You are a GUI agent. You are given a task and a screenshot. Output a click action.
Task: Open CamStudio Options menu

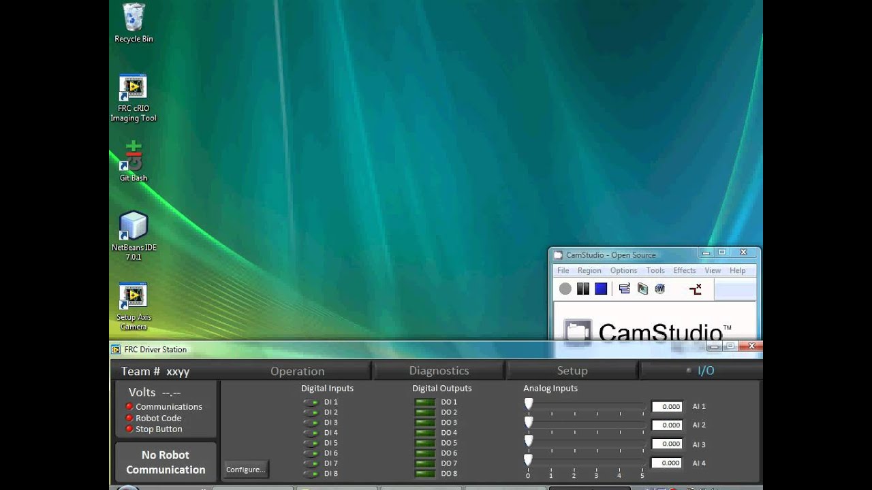pyautogui.click(x=623, y=270)
